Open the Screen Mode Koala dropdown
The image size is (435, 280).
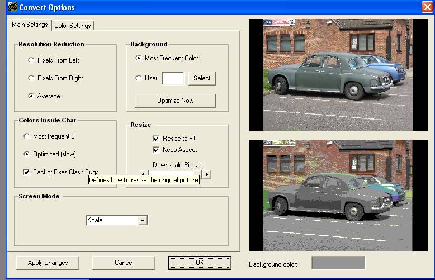(x=143, y=221)
